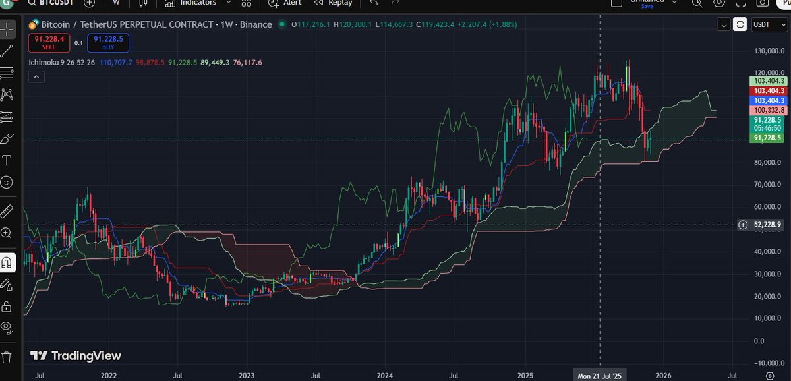791x381 pixels.
Task: Toggle magnet mode snapping
Action: coord(7,262)
